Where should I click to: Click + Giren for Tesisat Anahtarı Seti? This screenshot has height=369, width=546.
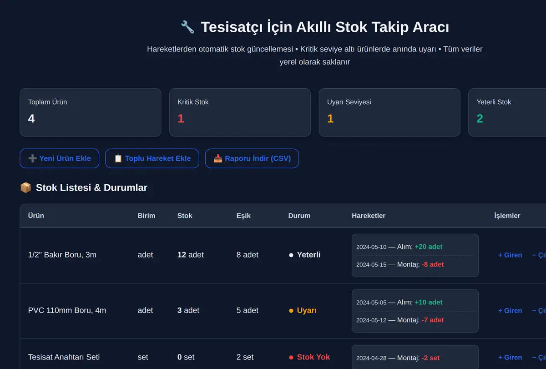pos(510,357)
